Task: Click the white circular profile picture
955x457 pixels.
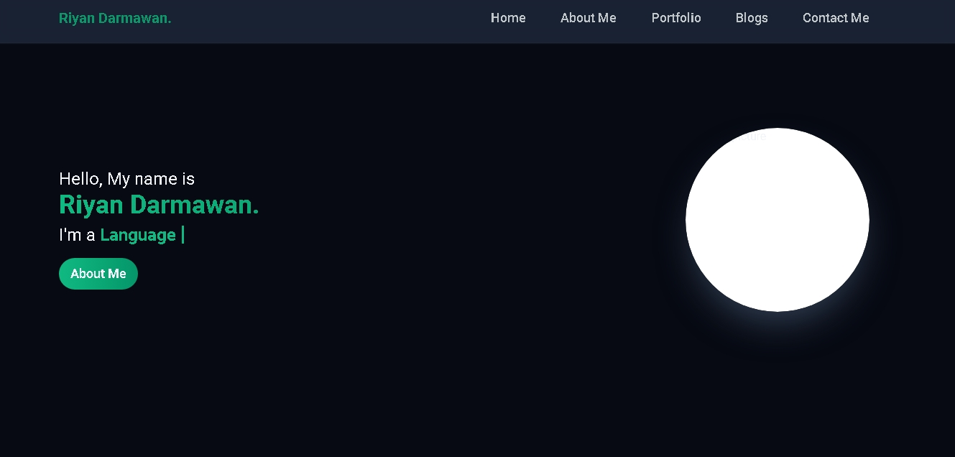Action: [777, 220]
